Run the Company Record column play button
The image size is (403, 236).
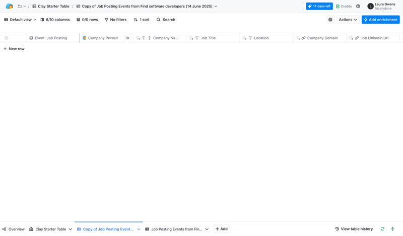coord(128,38)
